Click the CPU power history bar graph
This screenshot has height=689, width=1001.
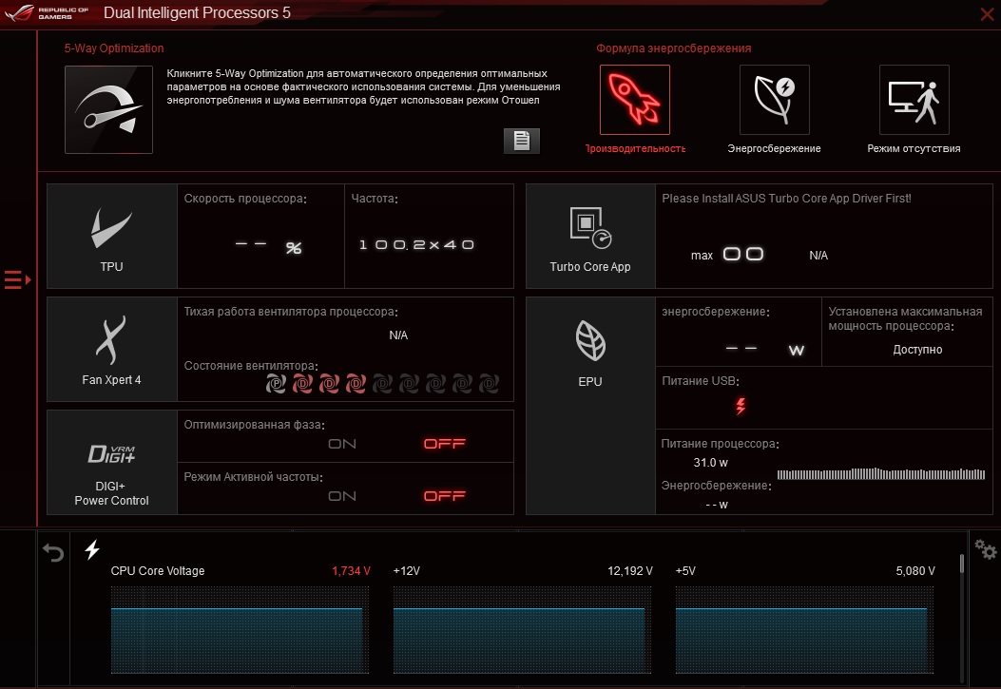(x=881, y=474)
